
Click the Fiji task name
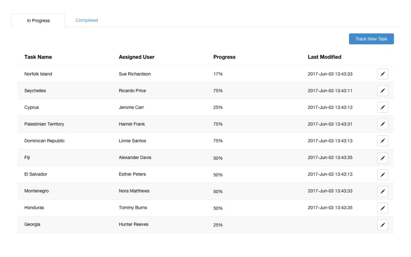point(27,158)
